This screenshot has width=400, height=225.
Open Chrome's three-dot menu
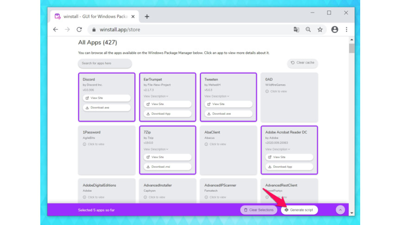click(346, 30)
